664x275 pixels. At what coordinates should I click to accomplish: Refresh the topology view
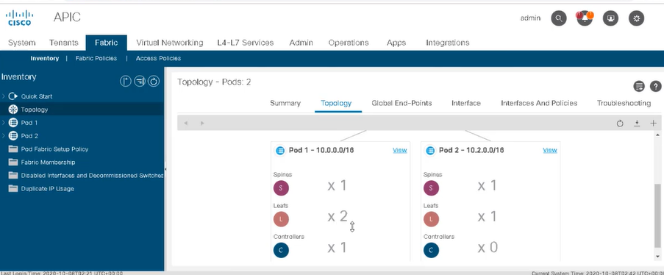coord(620,124)
